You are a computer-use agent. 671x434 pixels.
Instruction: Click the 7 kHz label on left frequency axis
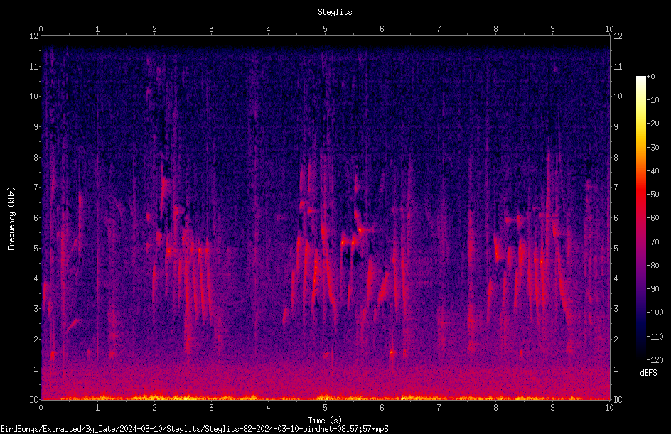pyautogui.click(x=36, y=188)
